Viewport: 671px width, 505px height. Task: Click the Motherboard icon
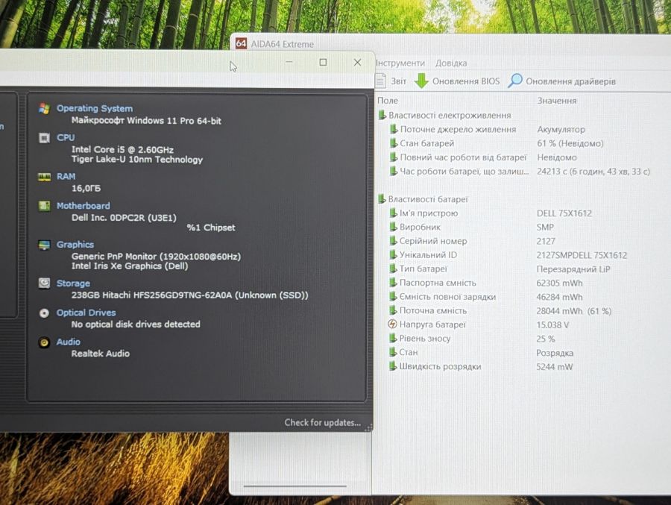(x=44, y=206)
